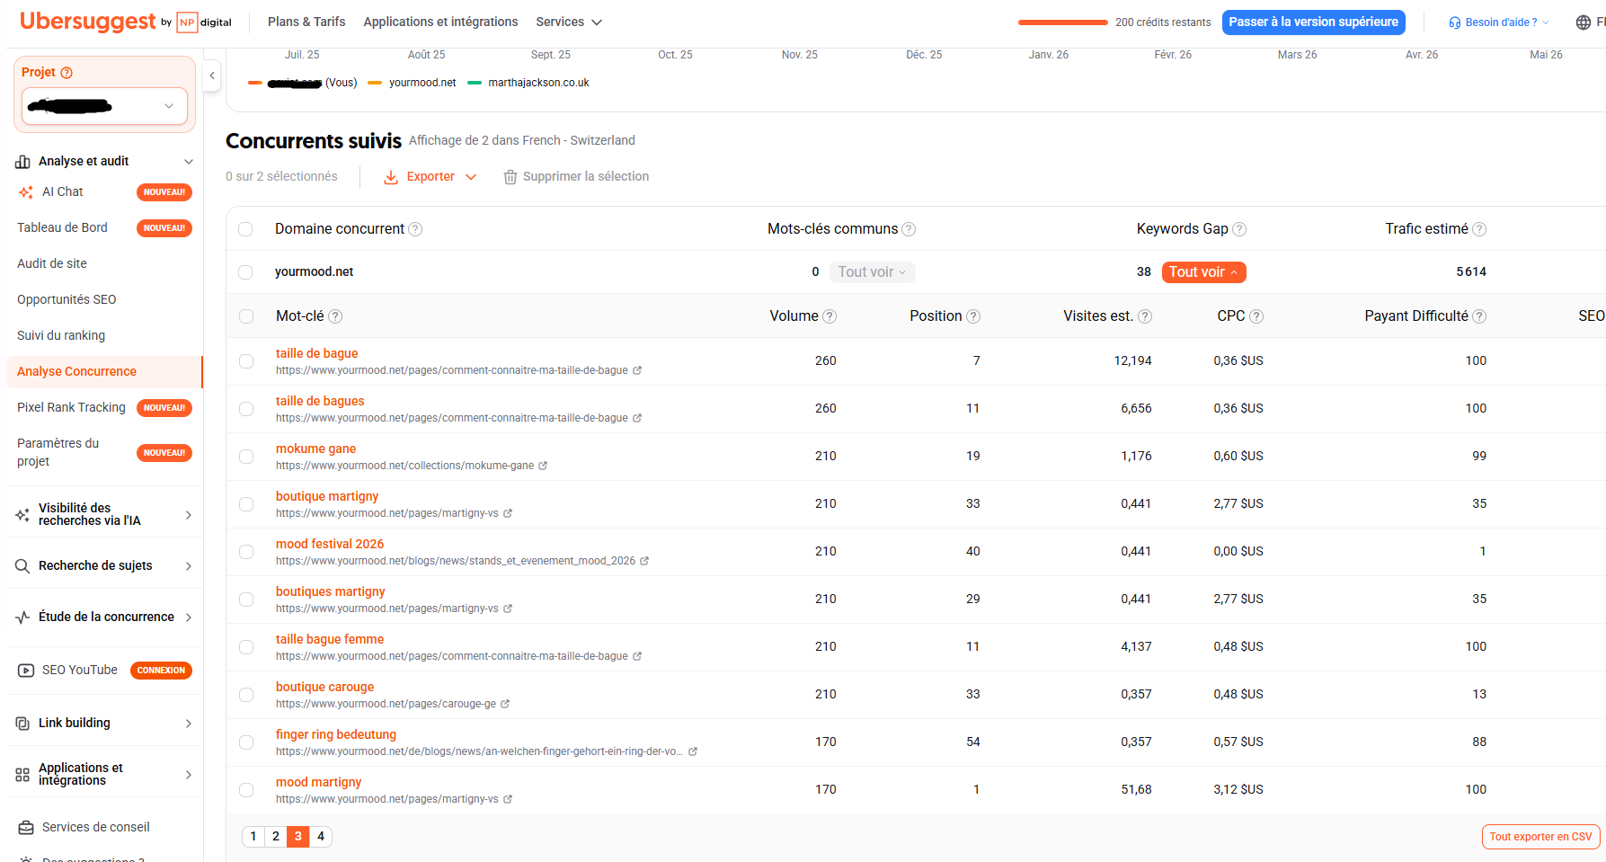
Task: Open the project selector dropdown
Action: pyautogui.click(x=105, y=106)
